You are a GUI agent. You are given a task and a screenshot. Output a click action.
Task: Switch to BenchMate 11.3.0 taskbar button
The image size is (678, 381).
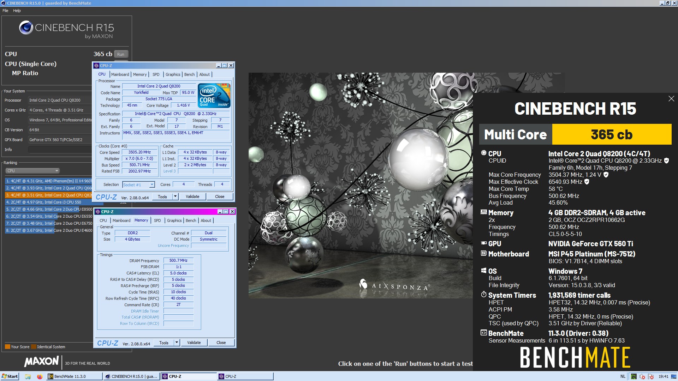tap(74, 376)
